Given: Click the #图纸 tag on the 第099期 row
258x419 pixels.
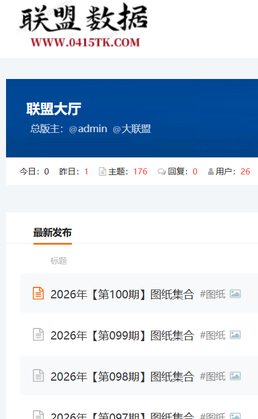Looking at the screenshot, I should pyautogui.click(x=213, y=335).
